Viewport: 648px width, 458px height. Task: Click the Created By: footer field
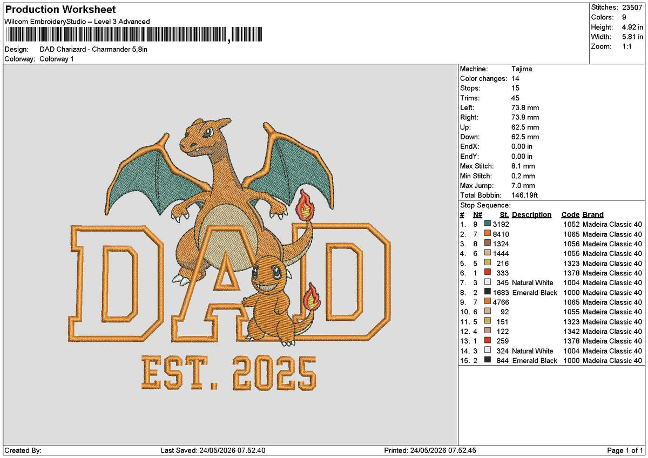(23, 450)
